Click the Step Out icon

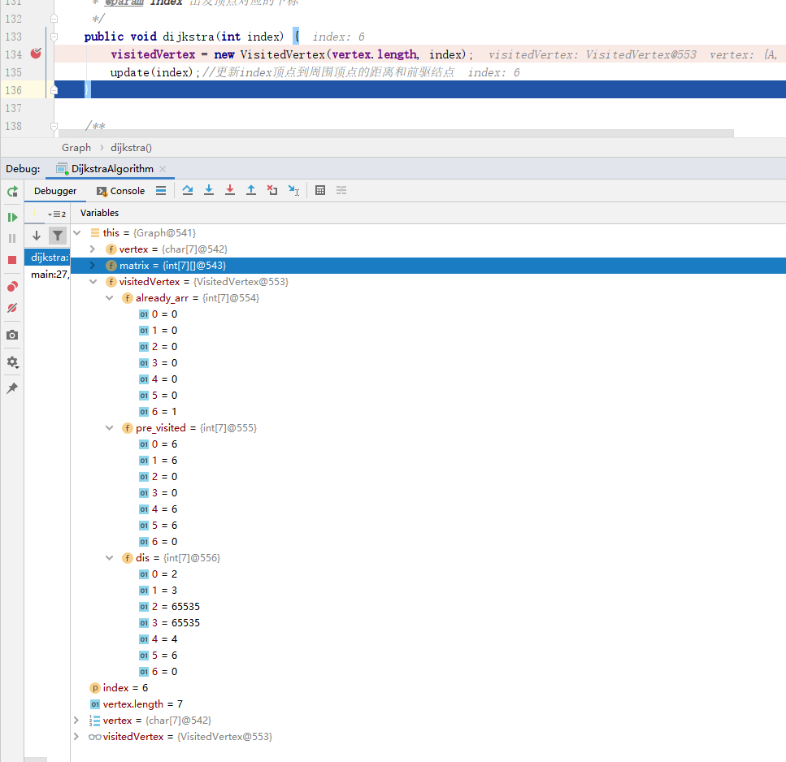pos(250,190)
